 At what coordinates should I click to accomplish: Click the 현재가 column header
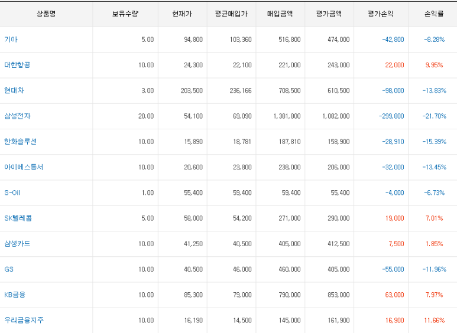[x=183, y=14]
